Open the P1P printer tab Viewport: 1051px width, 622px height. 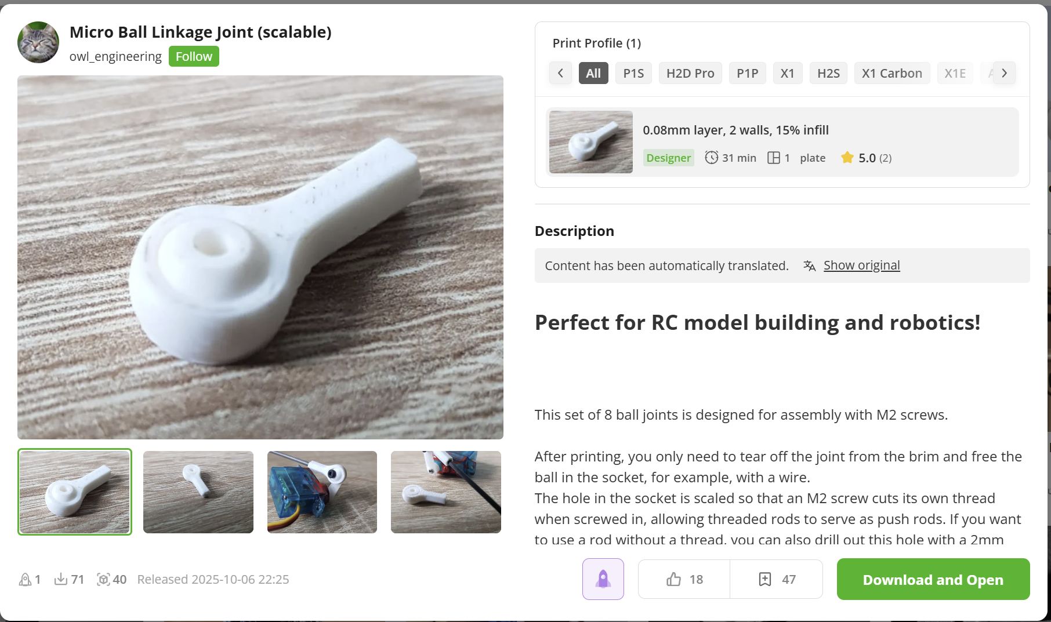pos(747,73)
